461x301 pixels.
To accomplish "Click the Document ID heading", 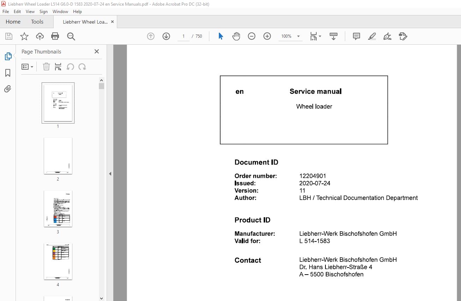I will [256, 162].
